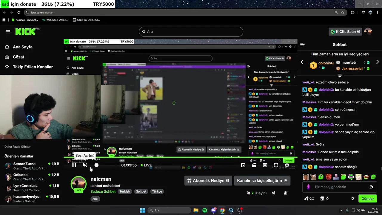Viewport: 382px width, 215px height.
Task: Go back in Chrome
Action: point(4,13)
